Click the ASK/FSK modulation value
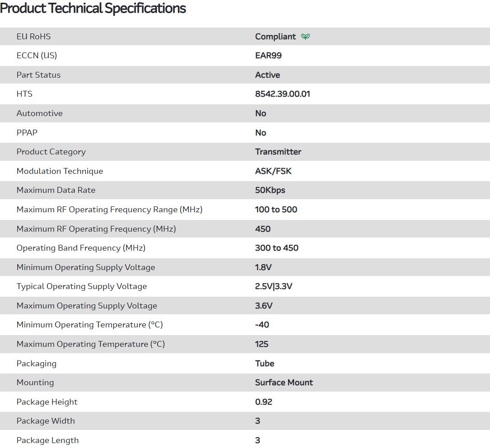Image resolution: width=490 pixels, height=448 pixels. [x=273, y=171]
